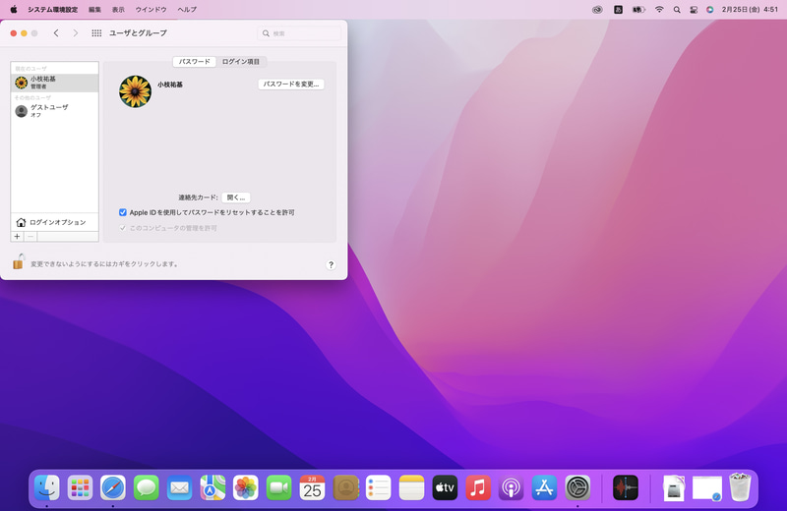Open App Store from the Dock
The image size is (787, 511).
point(544,487)
